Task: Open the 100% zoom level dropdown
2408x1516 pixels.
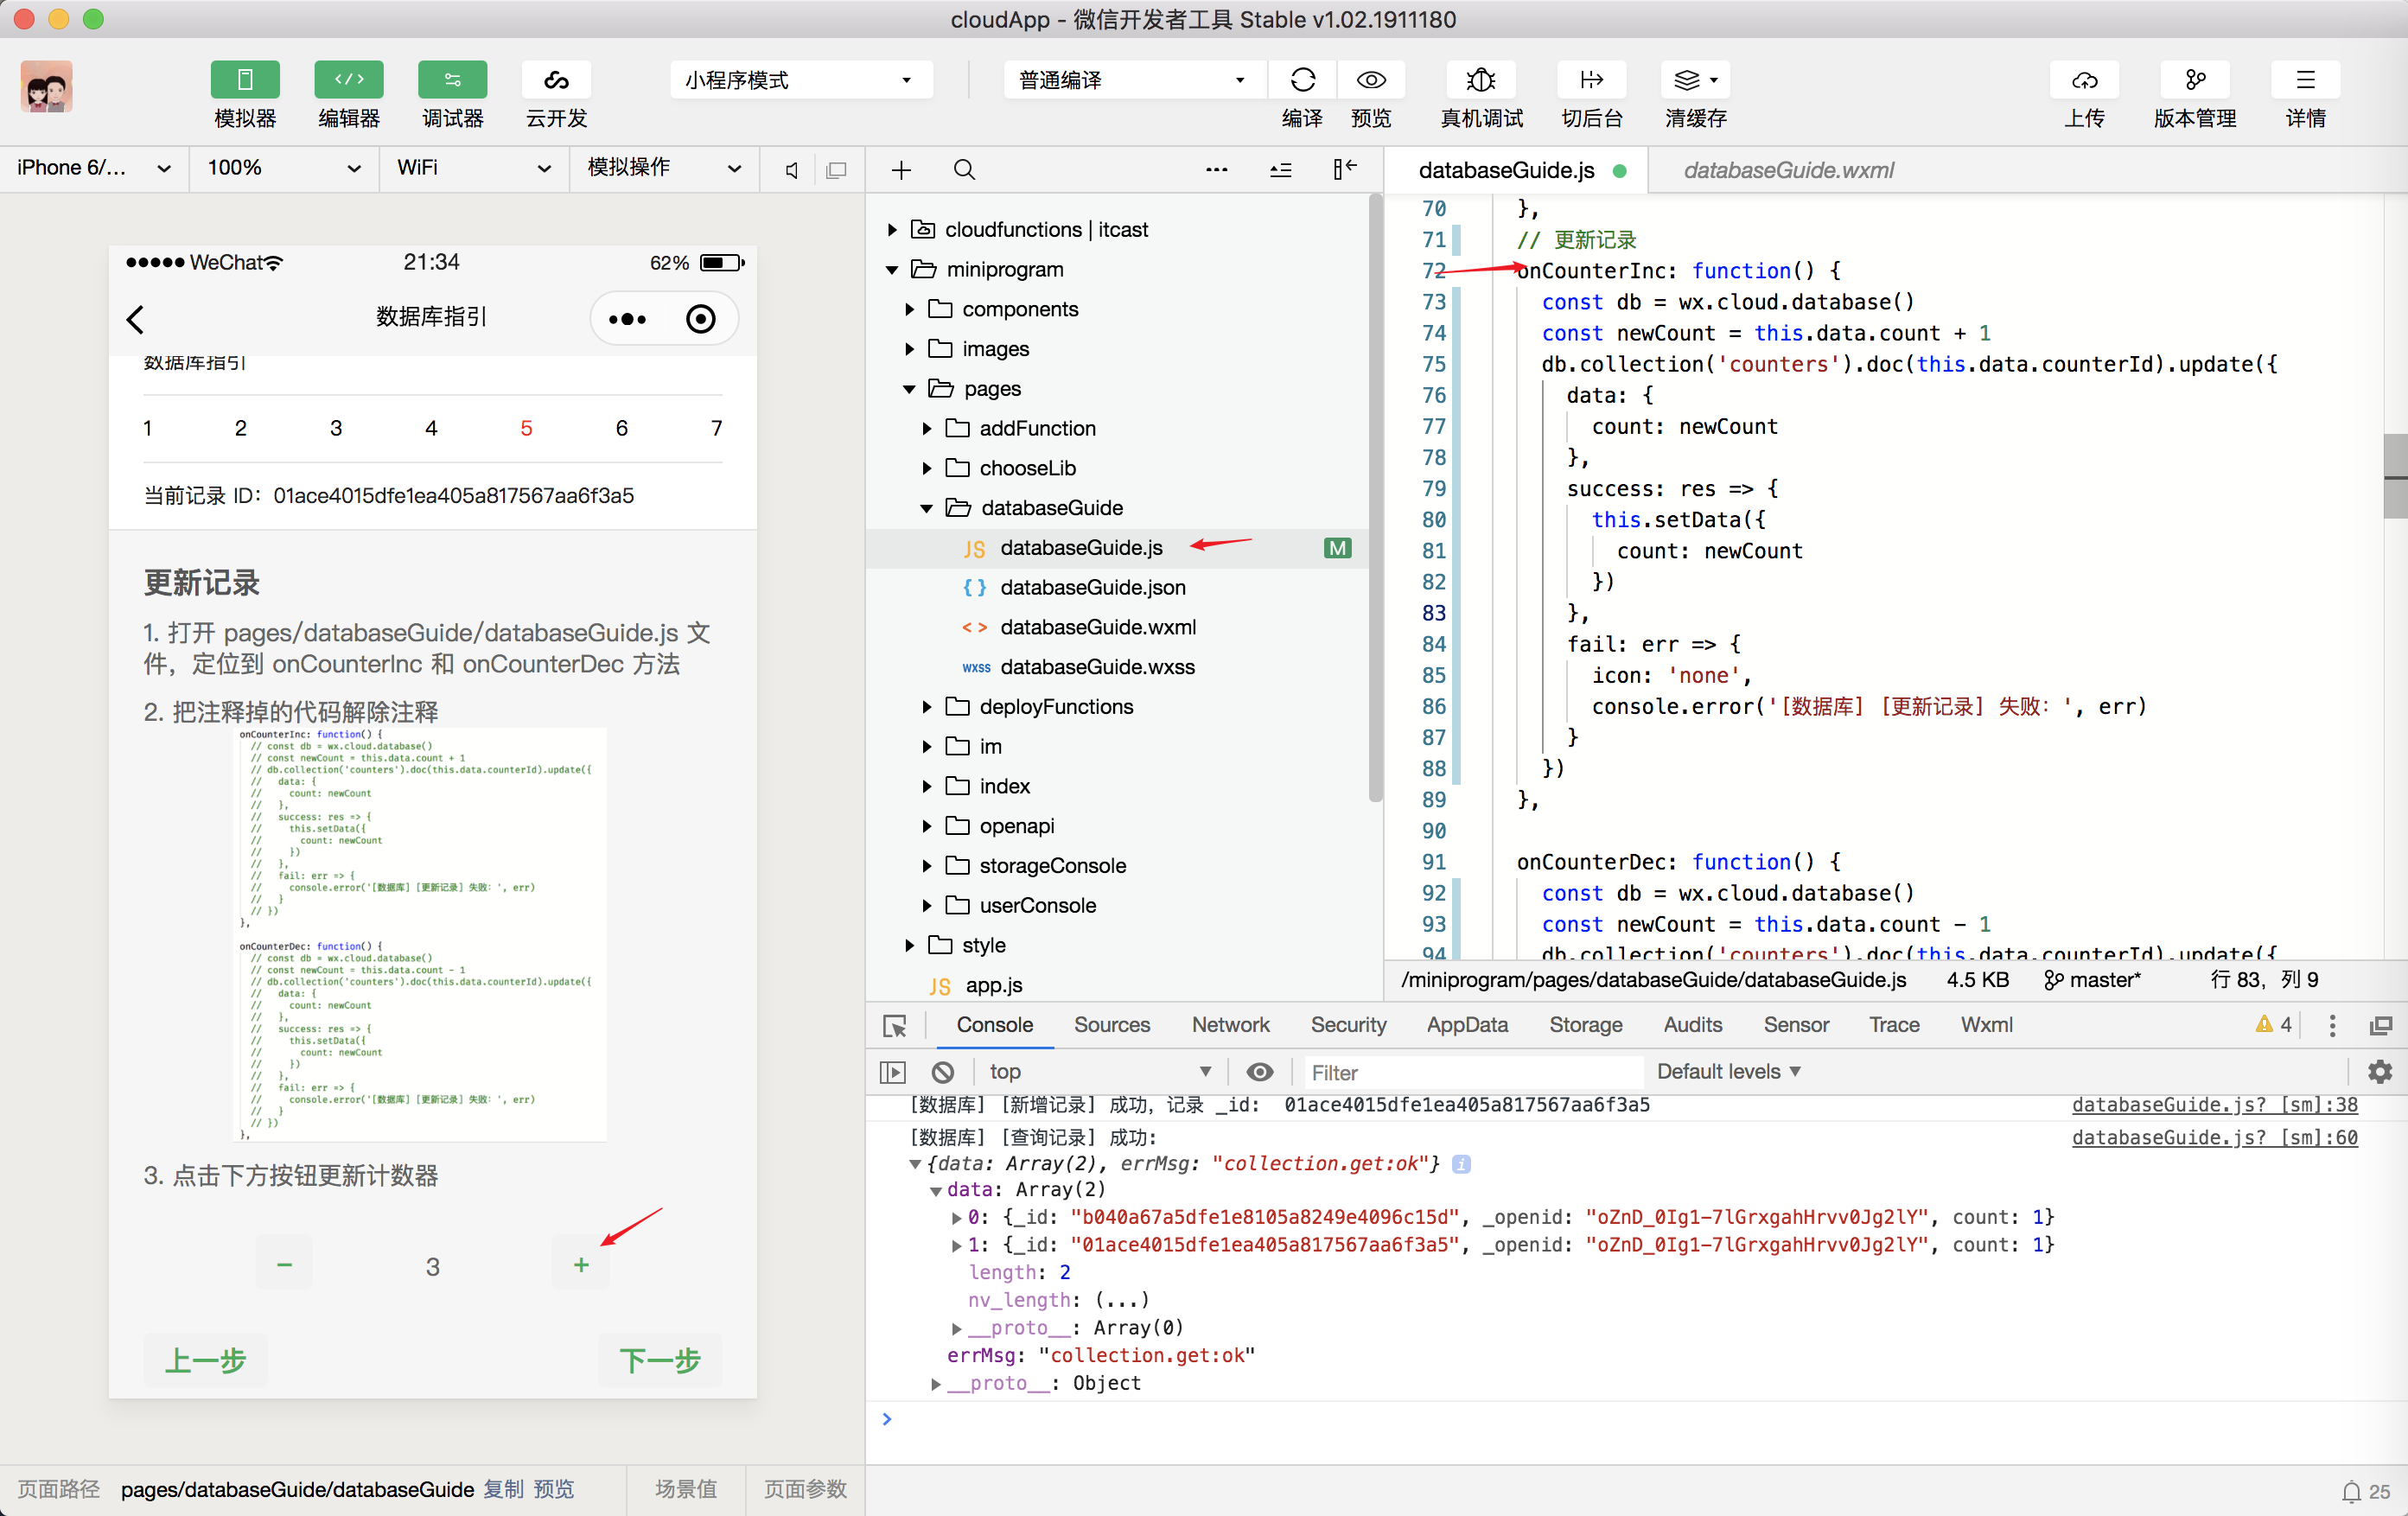Action: coord(284,168)
